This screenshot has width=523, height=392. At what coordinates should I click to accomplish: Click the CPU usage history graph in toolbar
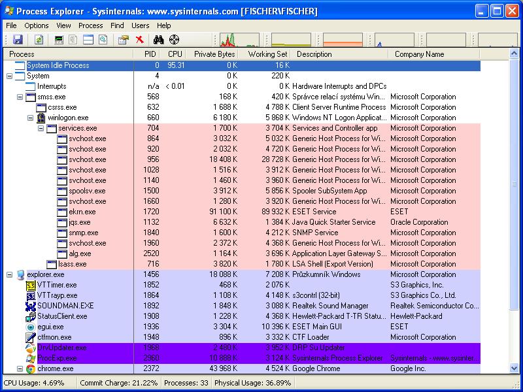pos(239,40)
